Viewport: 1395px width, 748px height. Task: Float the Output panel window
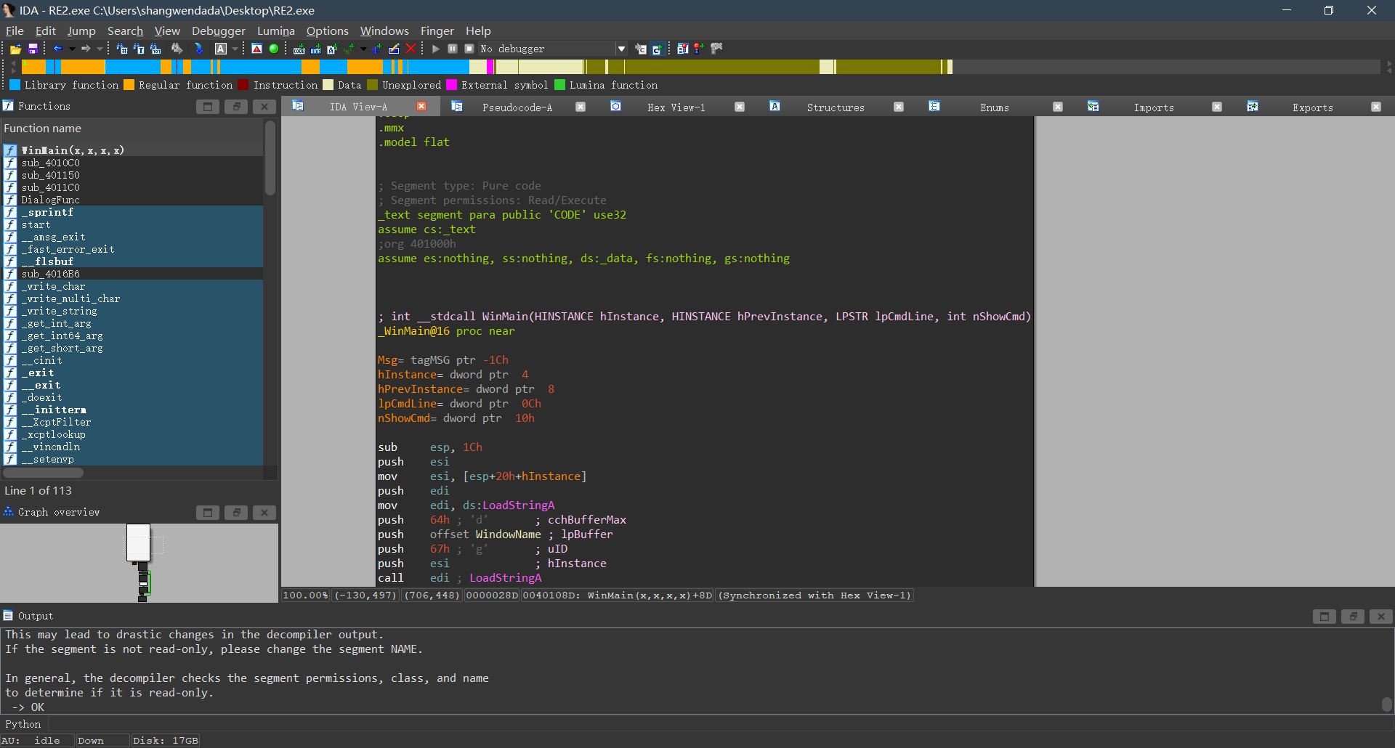(x=1353, y=617)
